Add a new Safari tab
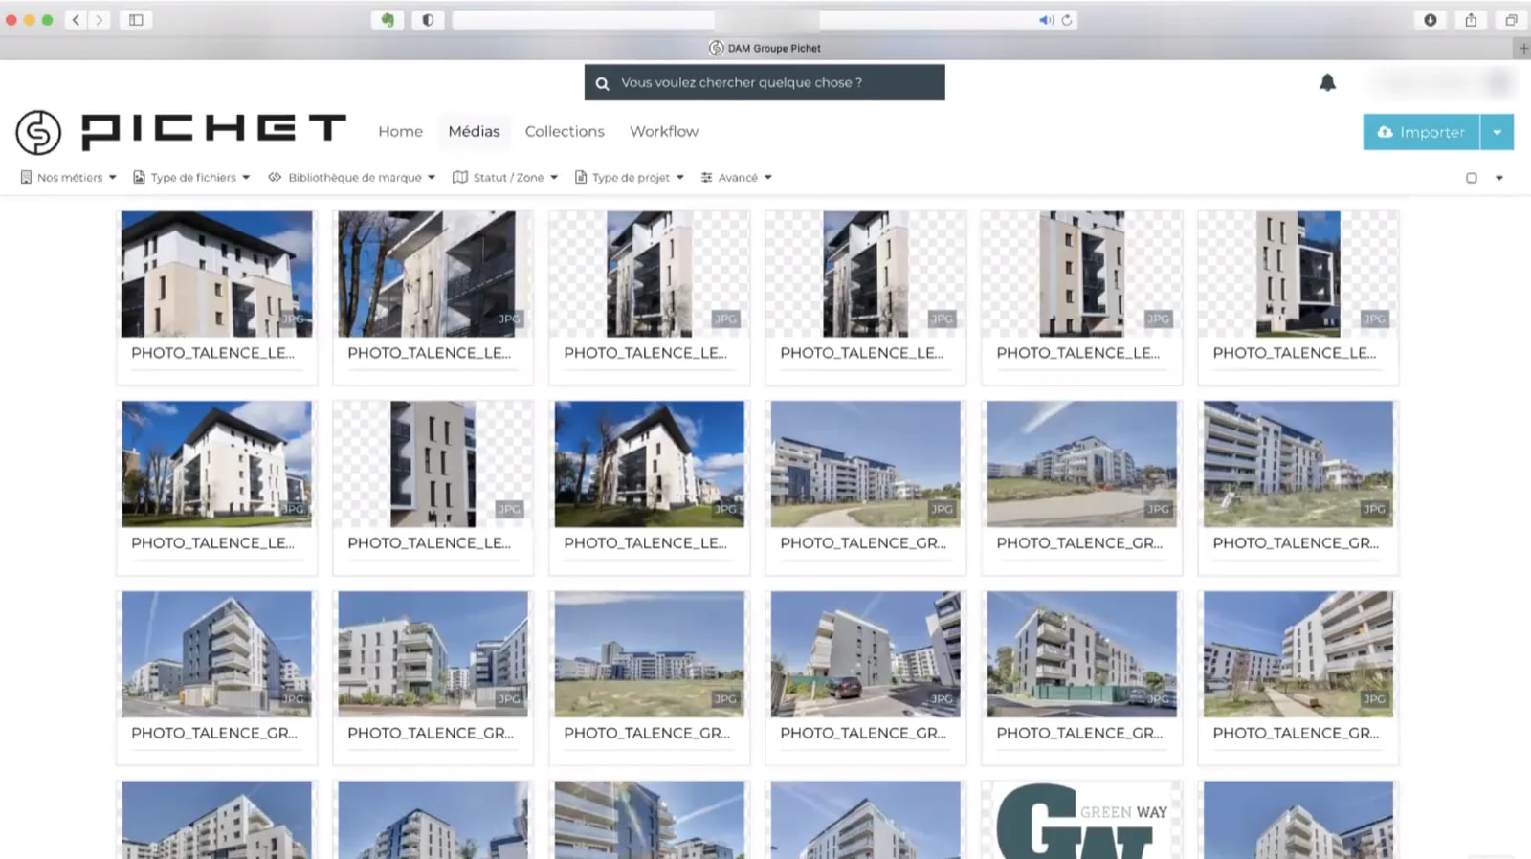The width and height of the screenshot is (1531, 859). (x=1522, y=48)
